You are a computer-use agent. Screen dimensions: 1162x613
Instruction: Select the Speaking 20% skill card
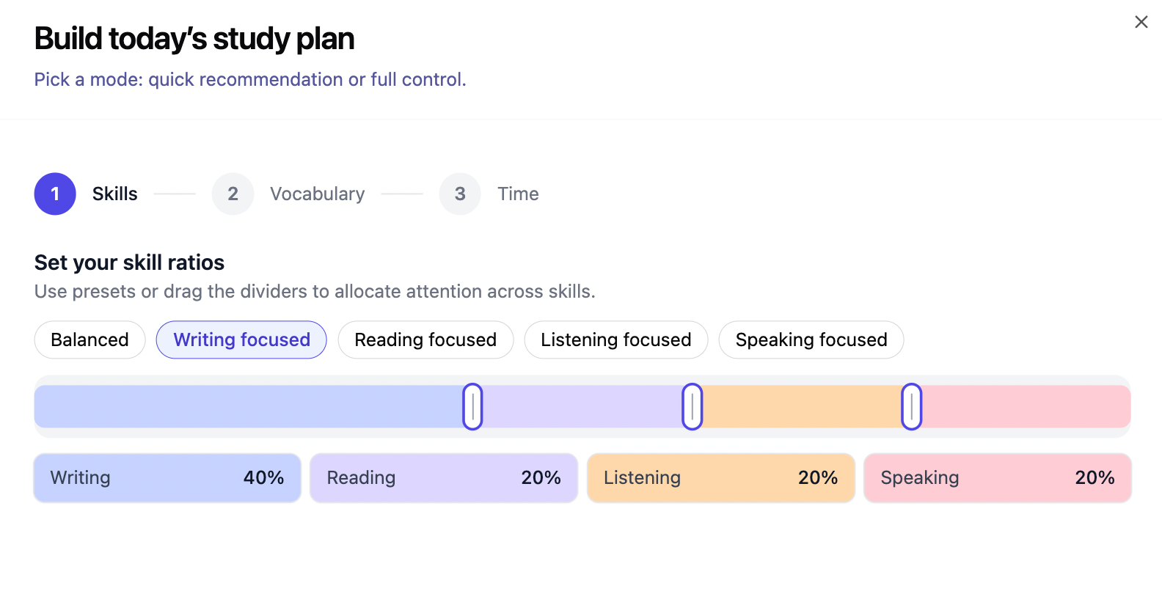(x=997, y=478)
